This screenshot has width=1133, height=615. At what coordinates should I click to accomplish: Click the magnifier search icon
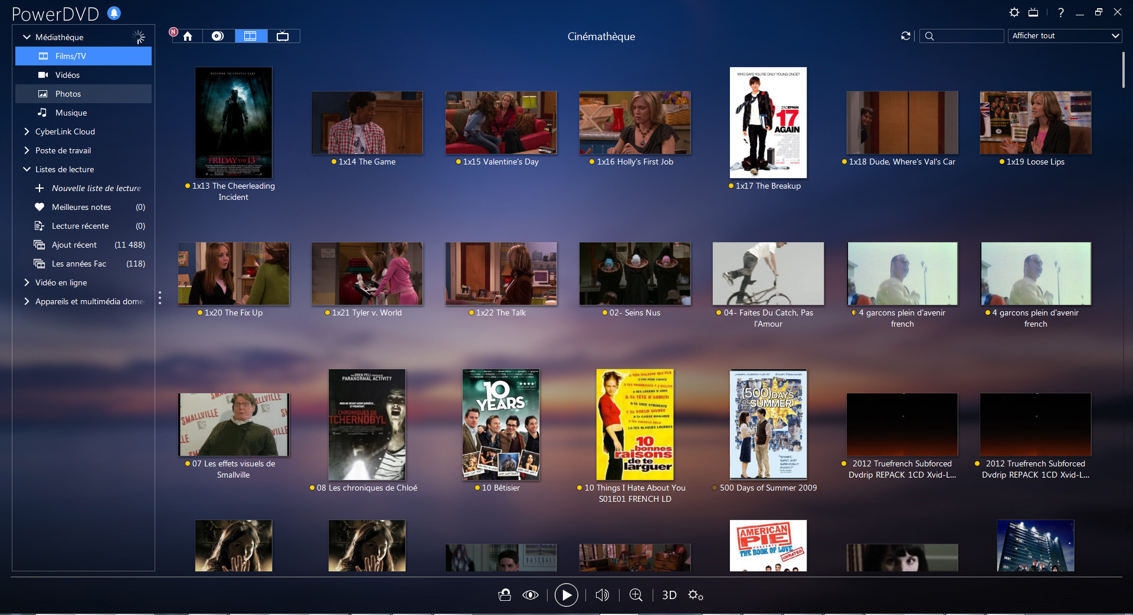[929, 36]
